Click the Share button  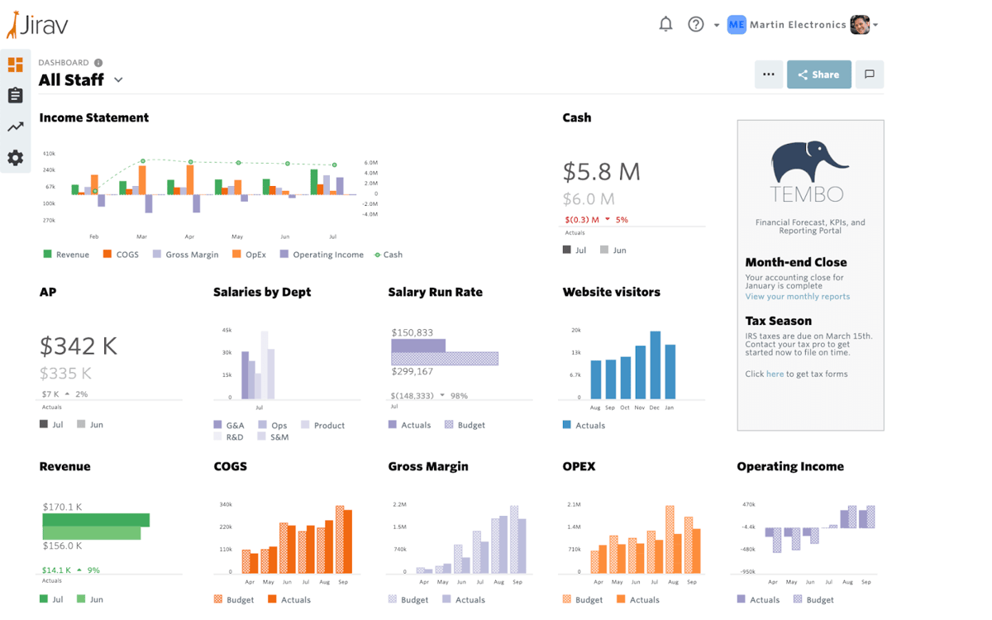[818, 74]
